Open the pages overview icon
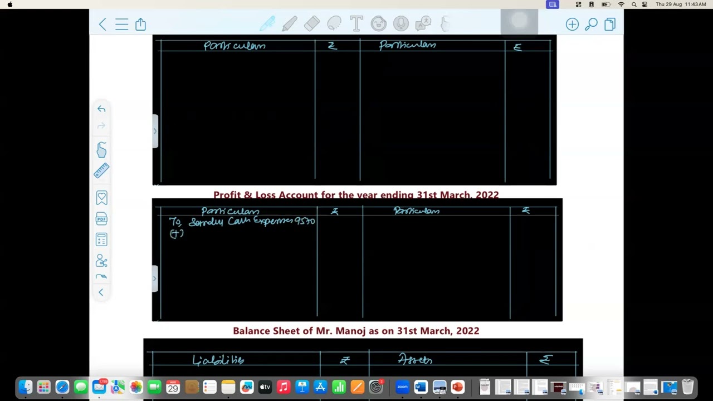713x401 pixels. [x=610, y=24]
